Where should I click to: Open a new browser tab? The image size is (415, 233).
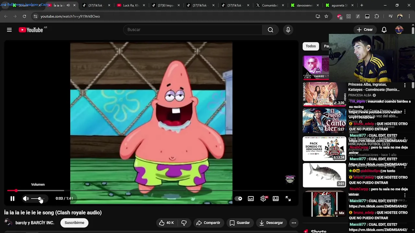pos(362,5)
